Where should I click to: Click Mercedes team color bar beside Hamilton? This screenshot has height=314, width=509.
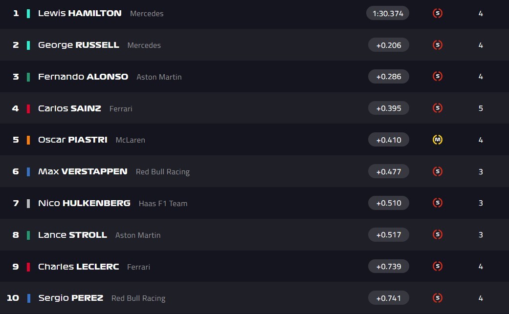28,13
